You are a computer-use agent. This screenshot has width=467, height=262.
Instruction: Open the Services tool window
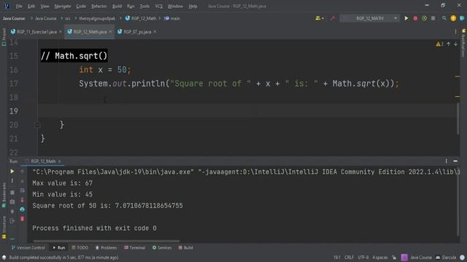click(x=162, y=247)
